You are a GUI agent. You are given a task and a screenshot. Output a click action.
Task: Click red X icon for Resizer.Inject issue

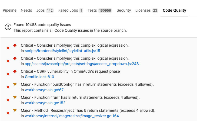pyautogui.click(x=8, y=113)
